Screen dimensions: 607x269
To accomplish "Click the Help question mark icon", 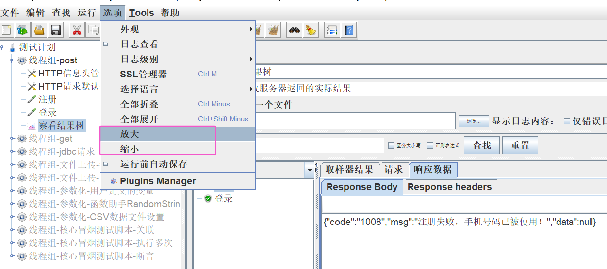I will (x=348, y=30).
